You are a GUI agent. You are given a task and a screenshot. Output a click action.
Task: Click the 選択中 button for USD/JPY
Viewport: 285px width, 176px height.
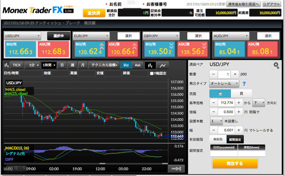58,36
